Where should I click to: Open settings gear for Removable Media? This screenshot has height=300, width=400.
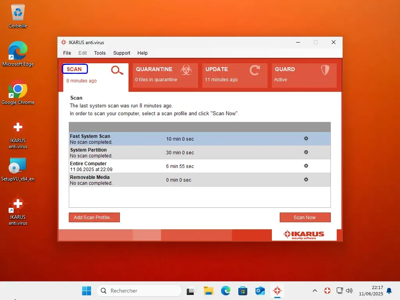[306, 179]
